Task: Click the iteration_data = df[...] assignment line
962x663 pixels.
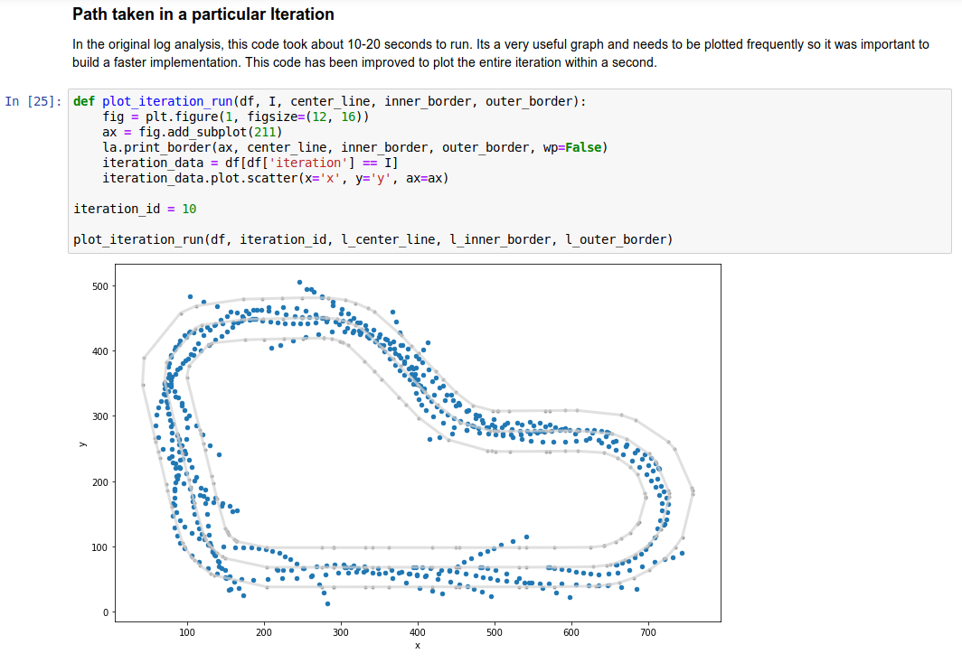Action: [250, 163]
